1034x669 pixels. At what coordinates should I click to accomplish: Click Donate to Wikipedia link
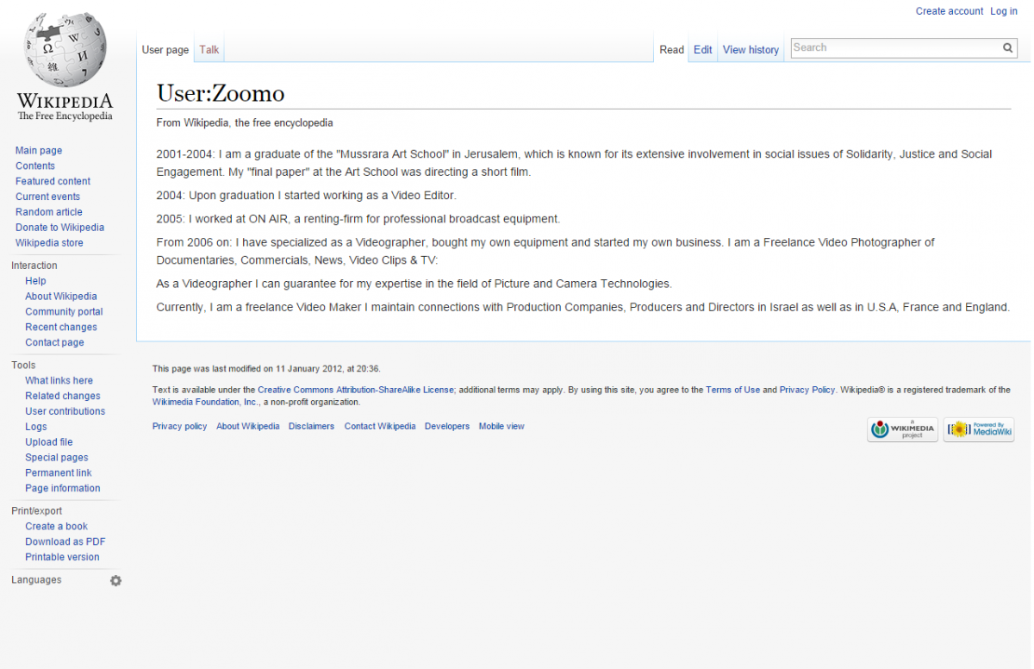pos(59,228)
